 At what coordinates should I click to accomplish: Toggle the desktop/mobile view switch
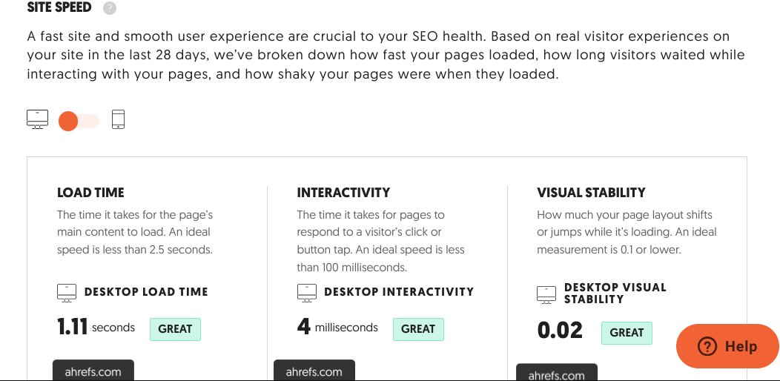point(79,121)
